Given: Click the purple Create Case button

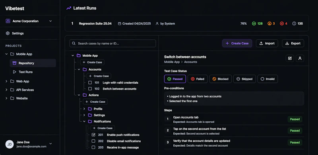Looking at the screenshot, I should (237, 43).
